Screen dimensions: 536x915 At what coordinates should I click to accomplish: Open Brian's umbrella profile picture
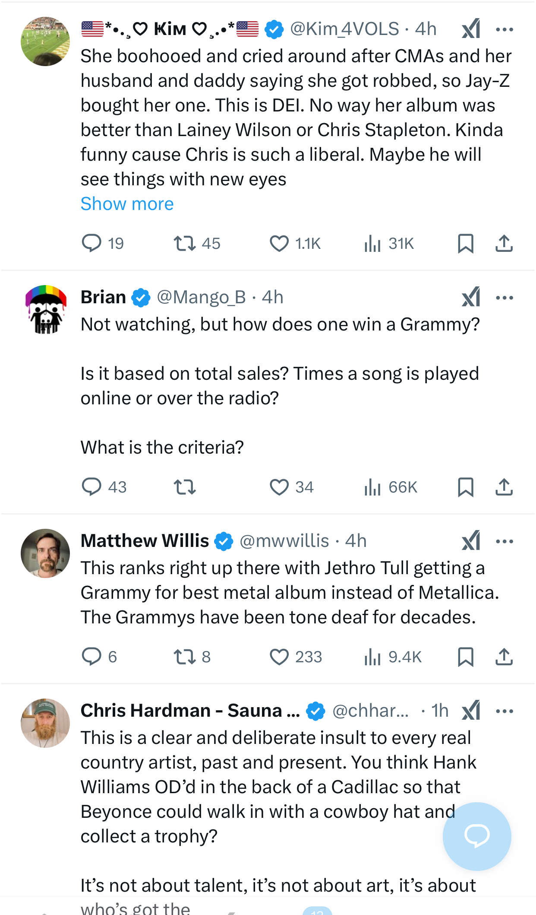[45, 309]
